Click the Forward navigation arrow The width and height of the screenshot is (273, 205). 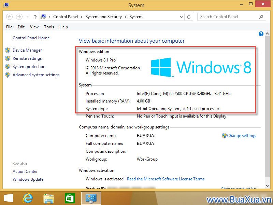[x=19, y=17]
